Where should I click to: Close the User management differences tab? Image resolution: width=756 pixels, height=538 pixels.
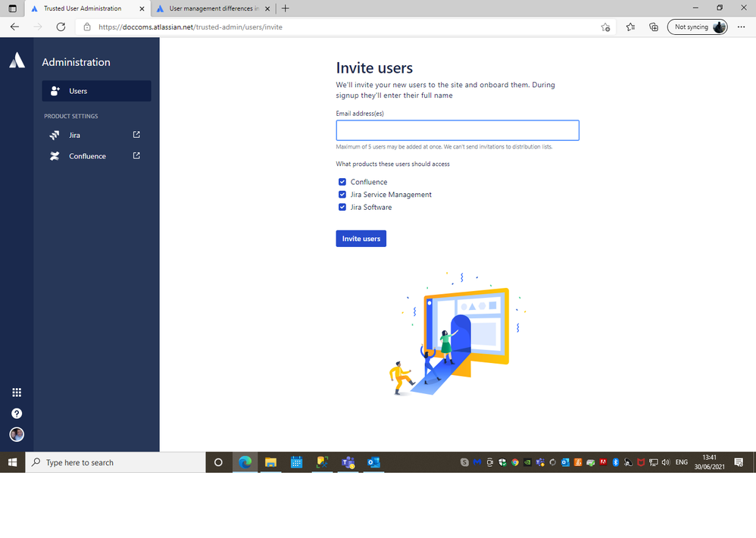(x=267, y=8)
